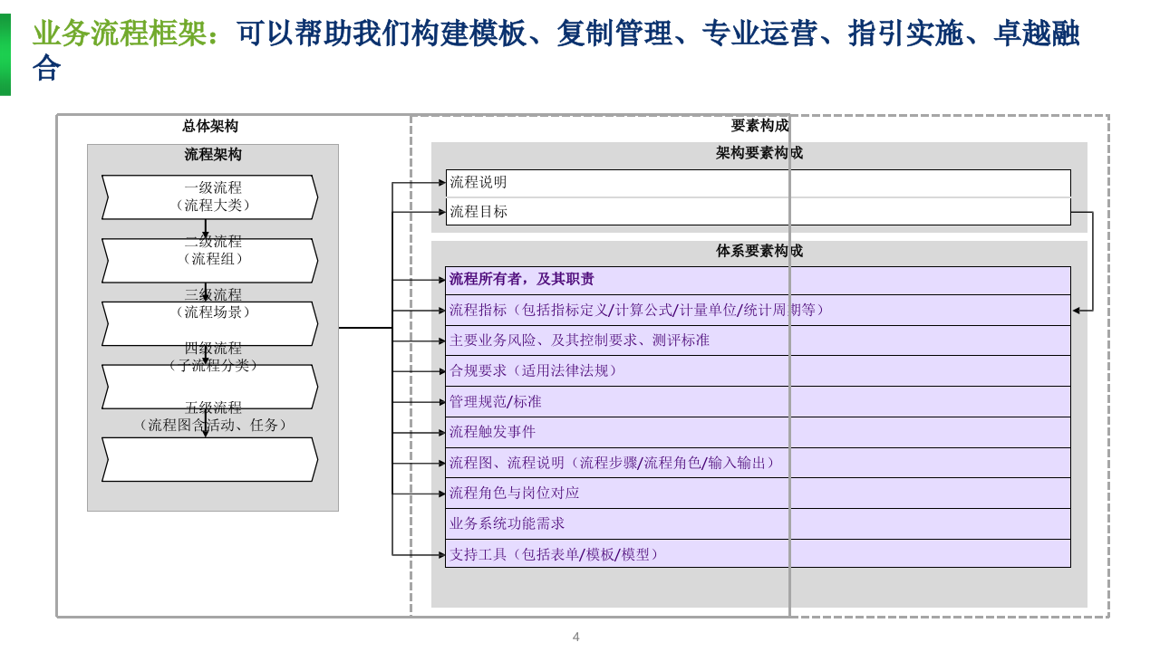Click the 三级流程（流程场景） chevron shape
The height and width of the screenshot is (652, 1160).
click(208, 323)
